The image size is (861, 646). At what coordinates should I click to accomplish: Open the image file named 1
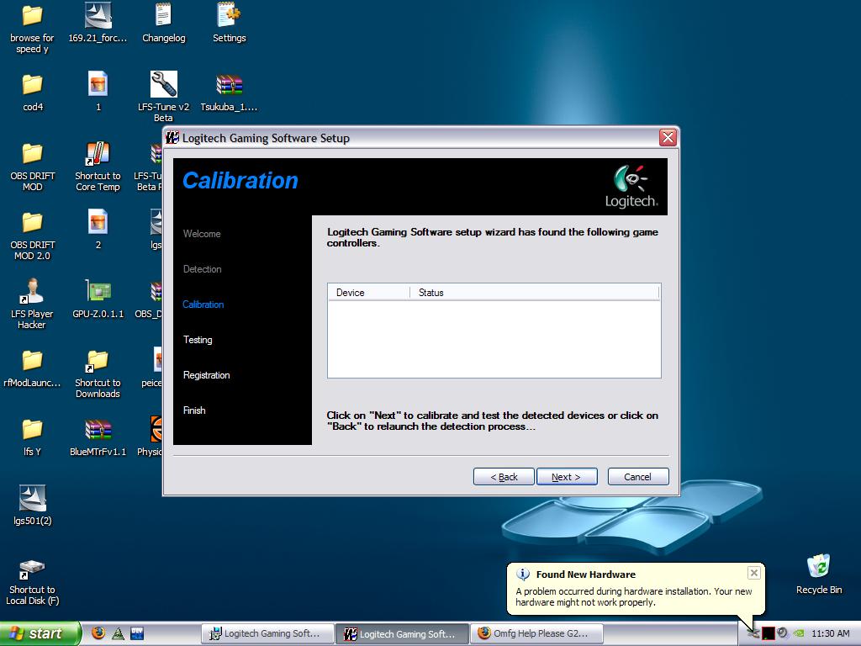coord(98,93)
